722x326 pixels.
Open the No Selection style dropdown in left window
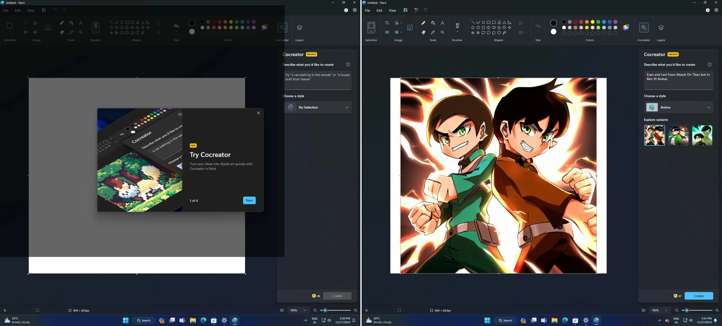pyautogui.click(x=317, y=107)
